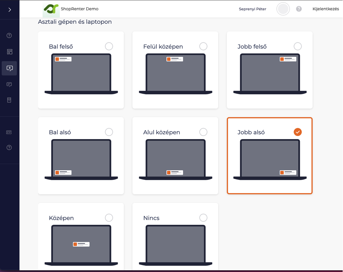343x272 pixels.
Task: Open the chat messages sidebar icon
Action: [9, 85]
